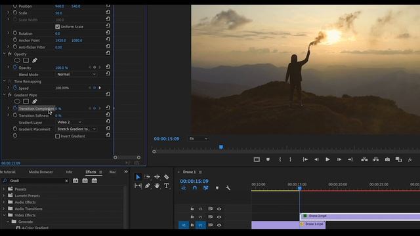Open Gradient Placement dropdown
420x236 pixels.
(x=76, y=129)
